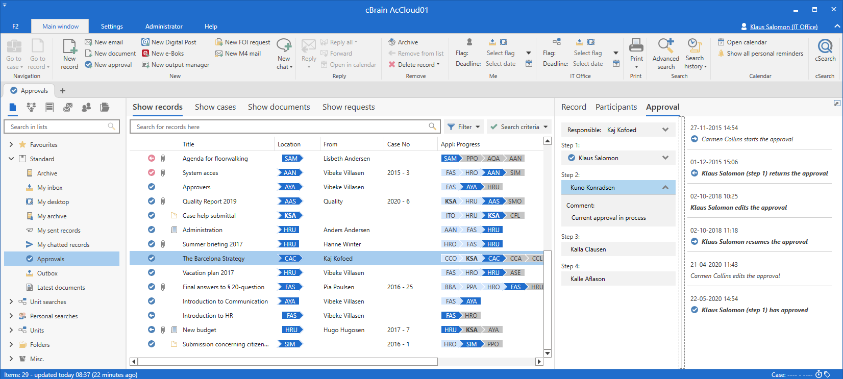This screenshot has height=379, width=843.
Task: Click status icon of Agenda for floorwalking
Action: click(x=152, y=158)
